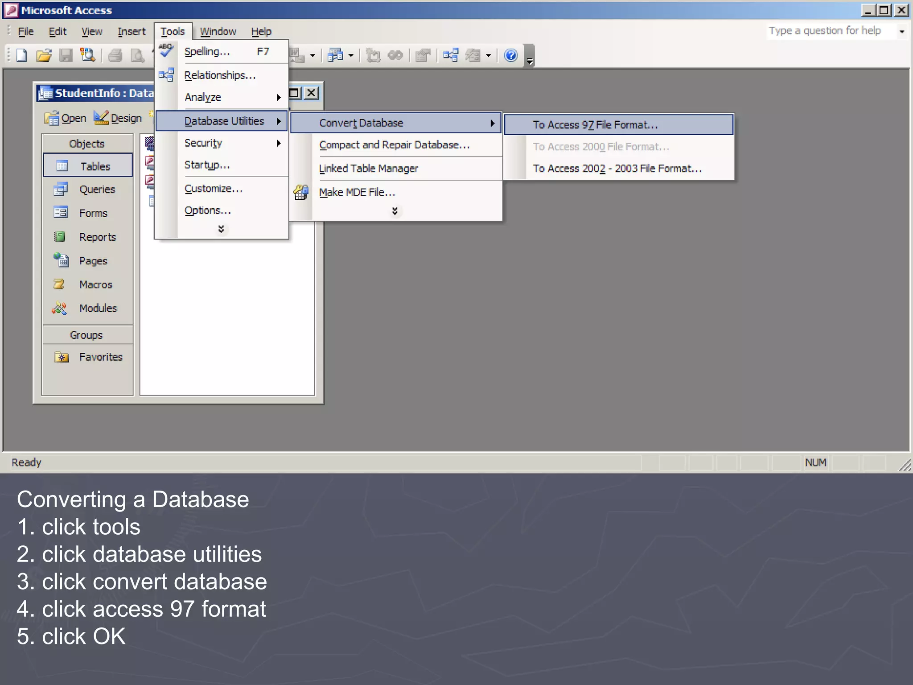Select the Pages object icon
The image size is (913, 685).
[x=61, y=260]
